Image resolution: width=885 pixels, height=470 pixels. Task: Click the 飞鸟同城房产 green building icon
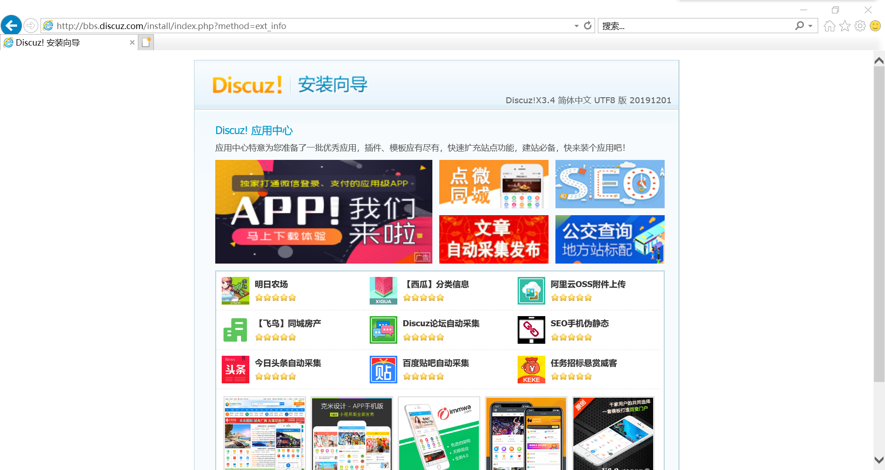tap(236, 330)
